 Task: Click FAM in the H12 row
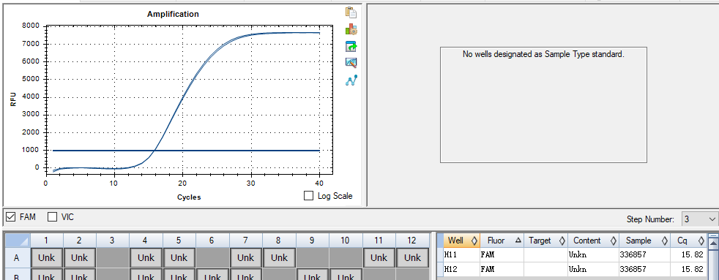click(502, 269)
